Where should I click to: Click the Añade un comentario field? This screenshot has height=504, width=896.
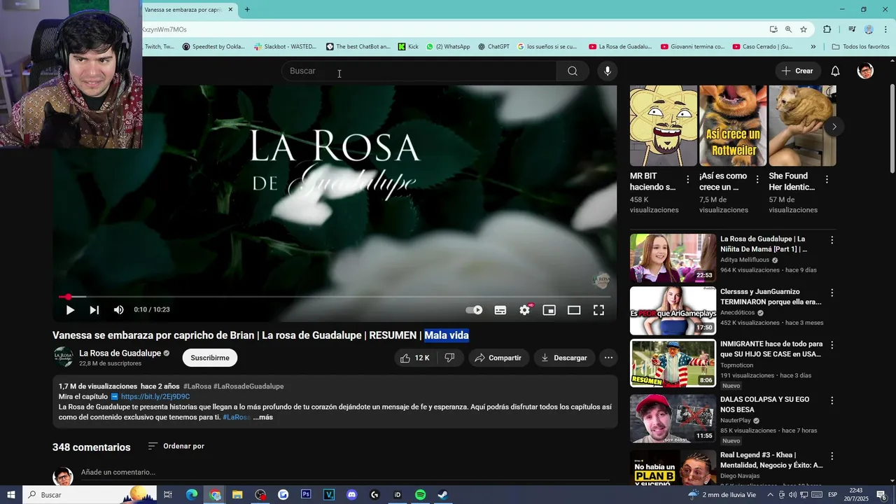346,472
